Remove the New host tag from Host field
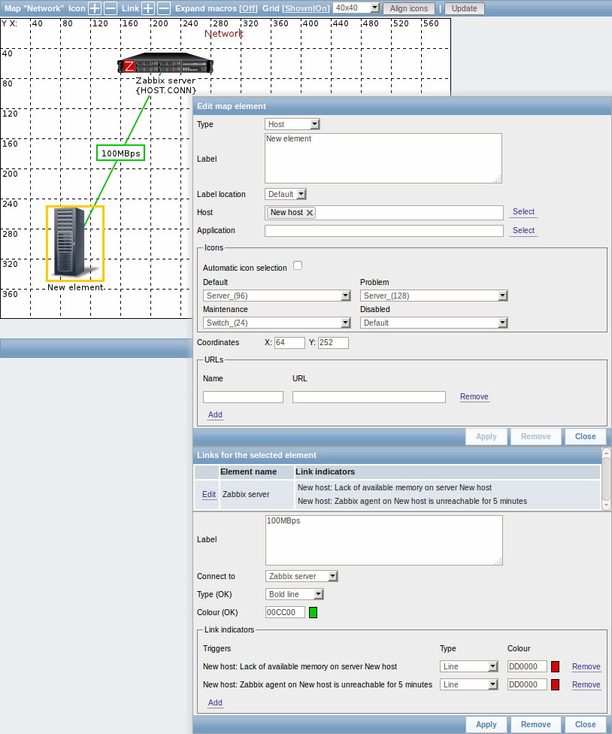Screen dimensions: 612x734 (x=310, y=213)
